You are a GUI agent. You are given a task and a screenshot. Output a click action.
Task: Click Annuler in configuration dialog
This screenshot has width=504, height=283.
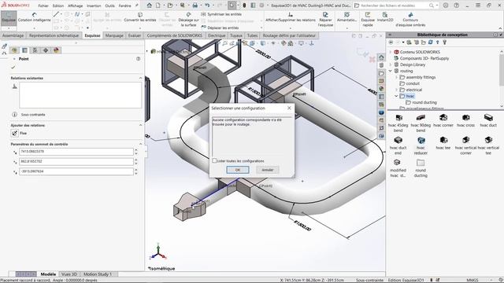tap(268, 170)
